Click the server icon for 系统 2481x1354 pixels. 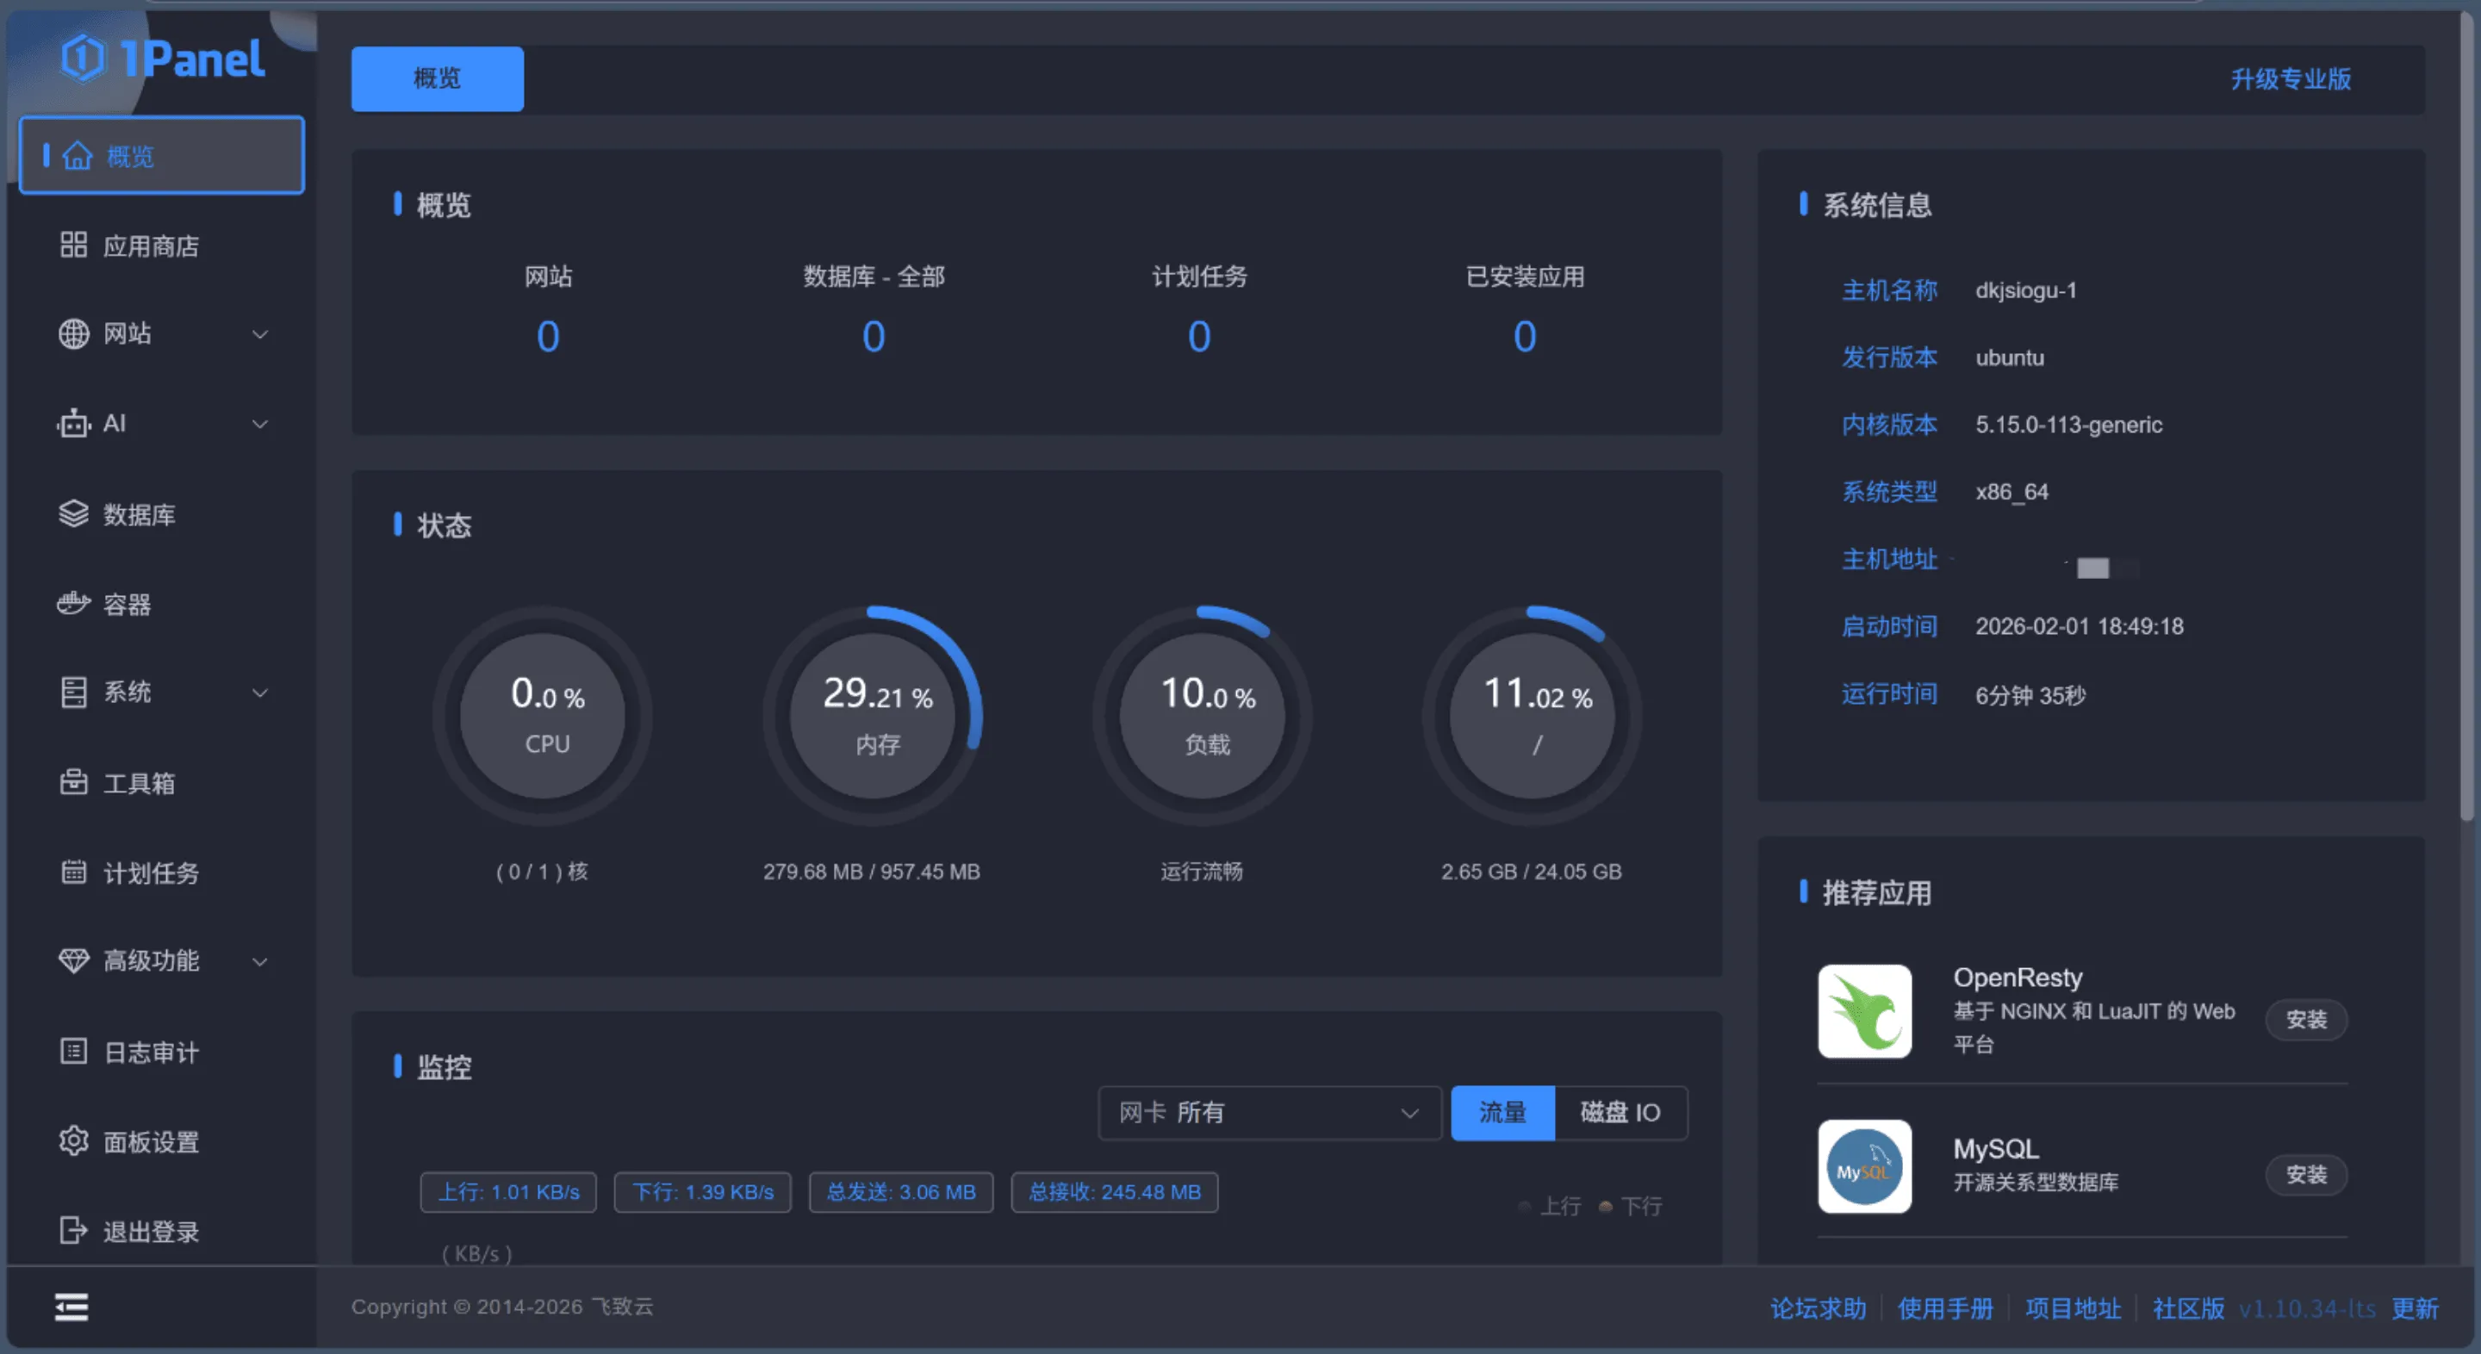(x=73, y=692)
